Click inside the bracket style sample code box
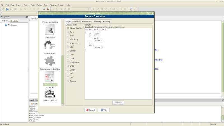Viewport: 224px width, 126px height. click(x=118, y=64)
